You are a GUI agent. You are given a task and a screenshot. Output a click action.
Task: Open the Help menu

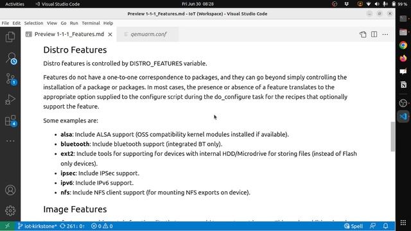coord(108,23)
